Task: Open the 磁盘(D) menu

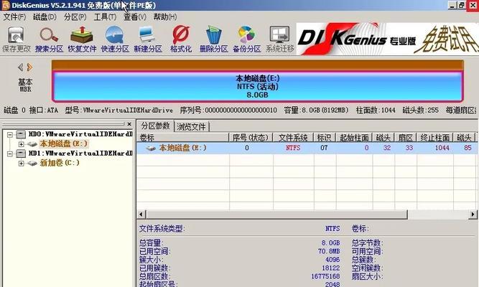Action: tap(45, 17)
